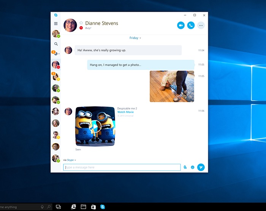The width and height of the screenshot is (266, 211).
Task: Open the hamburger menu in Skype sidebar
Action: click(x=56, y=24)
